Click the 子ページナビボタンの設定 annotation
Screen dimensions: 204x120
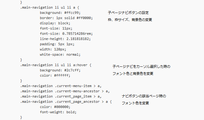pos(128,13)
